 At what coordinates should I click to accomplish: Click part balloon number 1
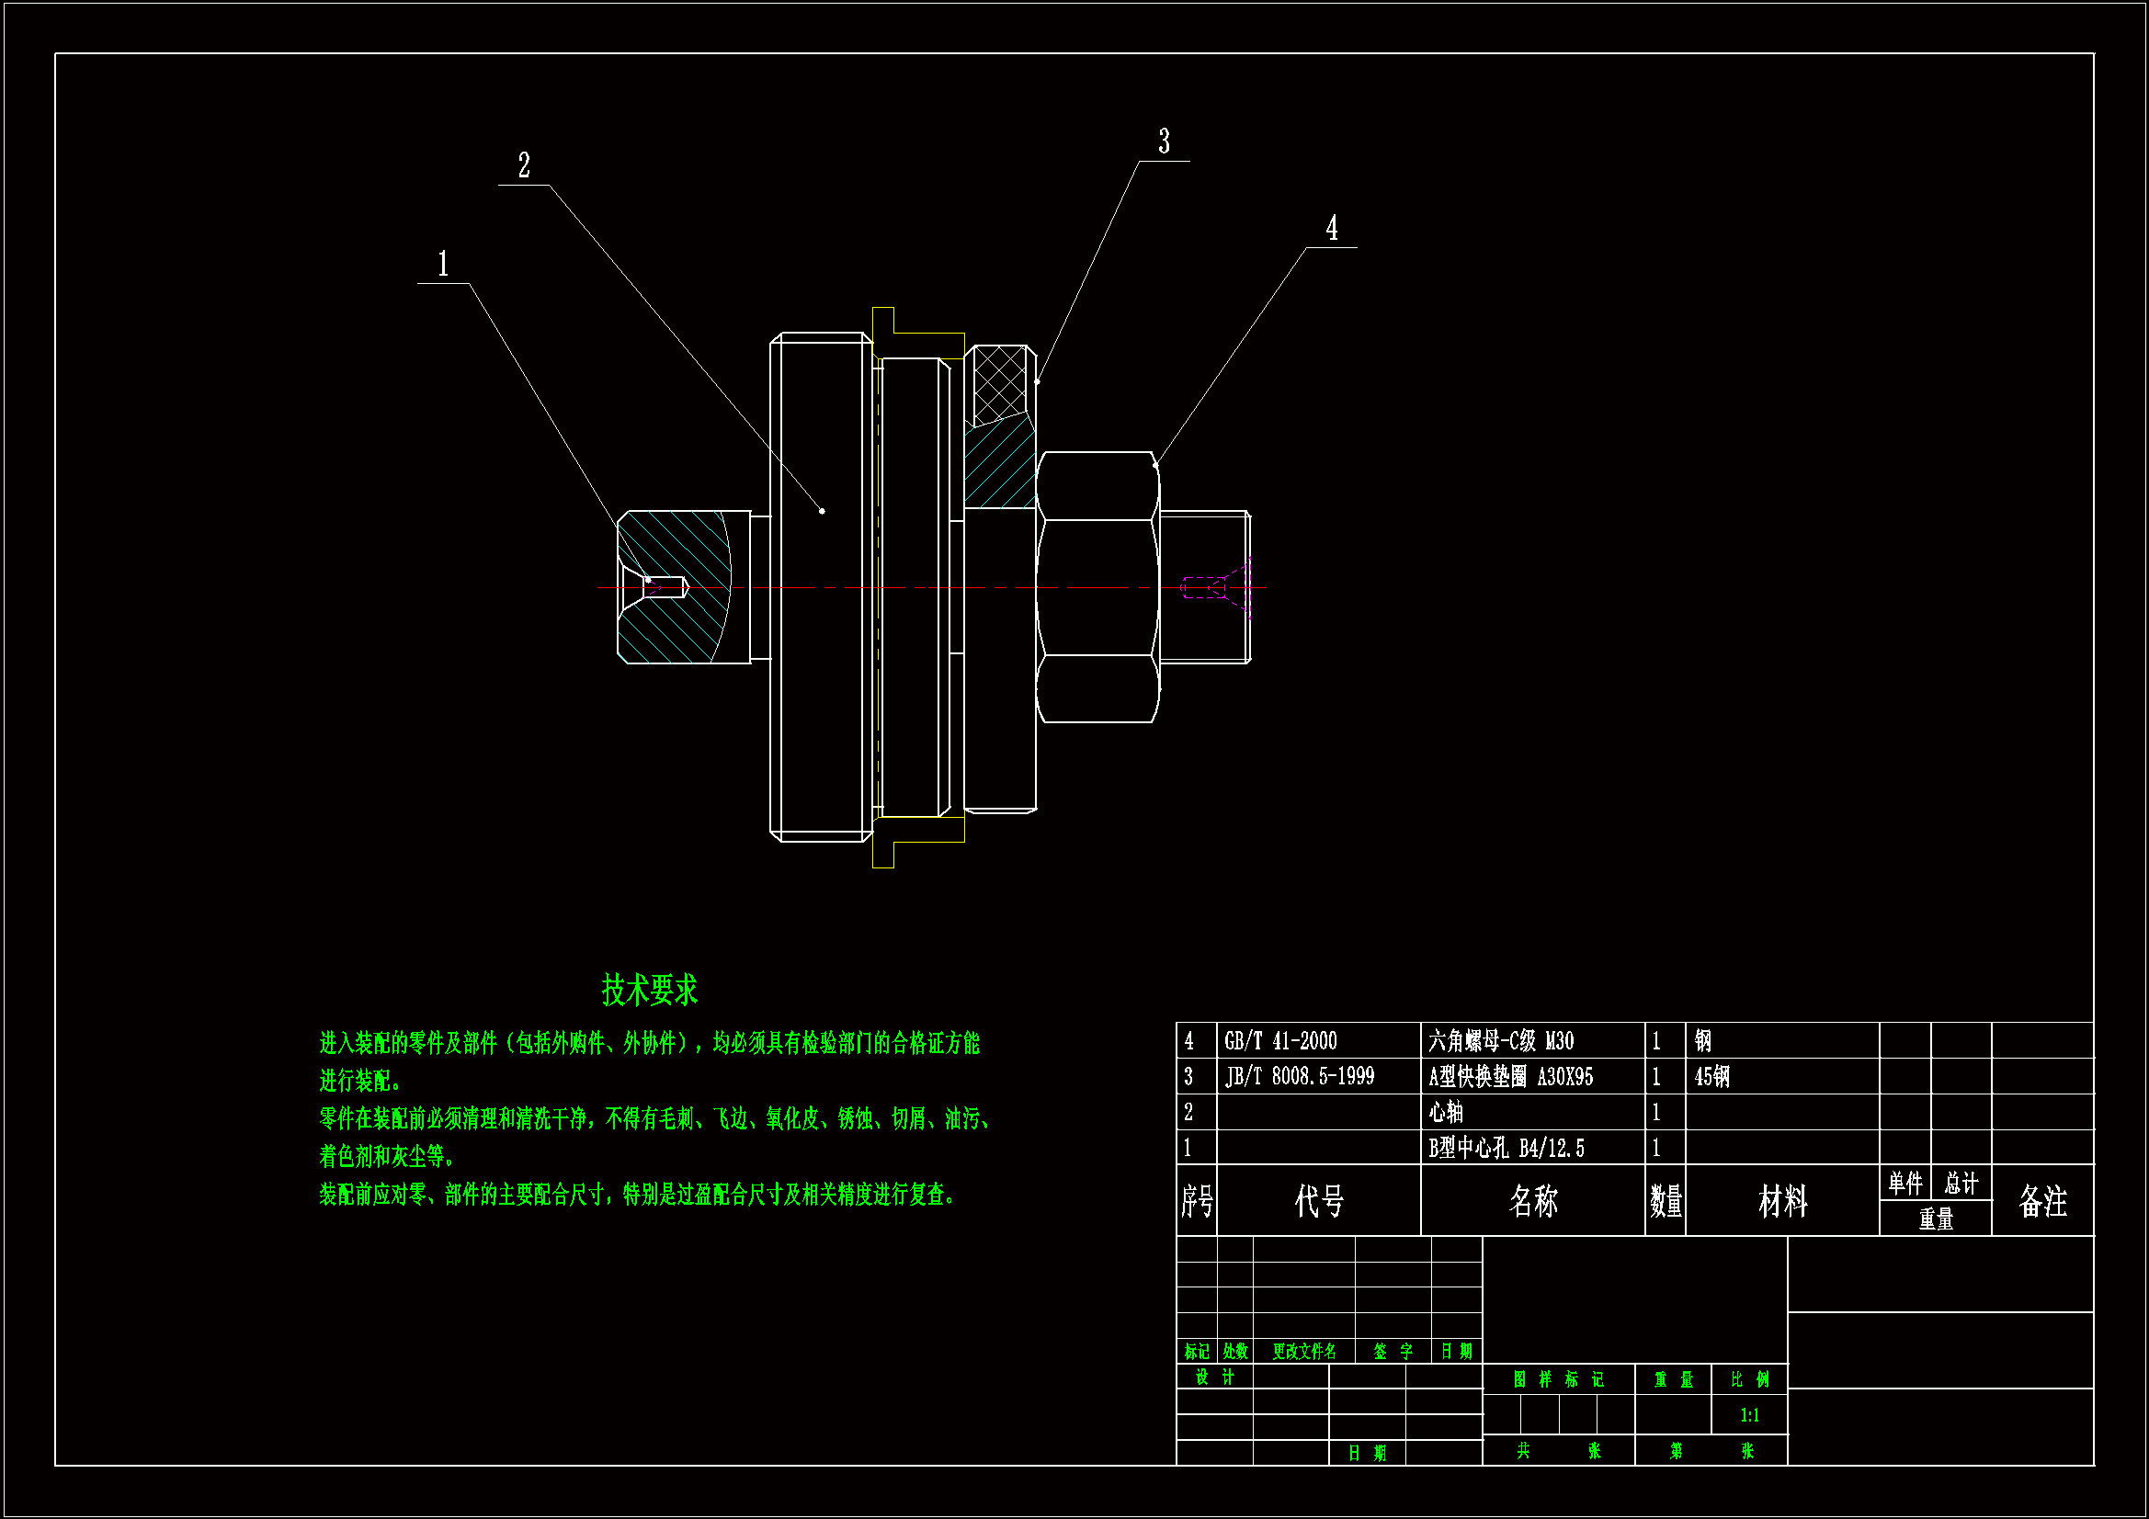444,264
